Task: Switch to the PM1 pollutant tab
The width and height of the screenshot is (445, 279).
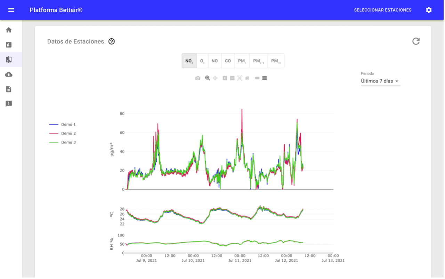Action: pyautogui.click(x=242, y=61)
